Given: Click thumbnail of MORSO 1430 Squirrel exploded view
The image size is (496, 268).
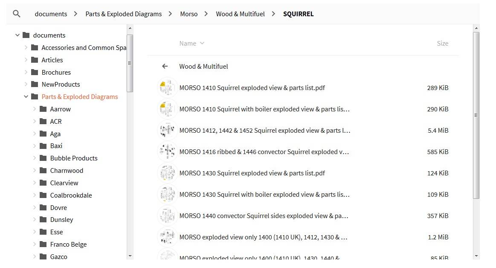Looking at the screenshot, I should [167, 173].
